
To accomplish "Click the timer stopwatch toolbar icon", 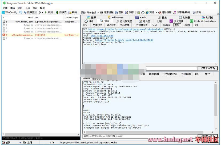I will click(x=143, y=13).
